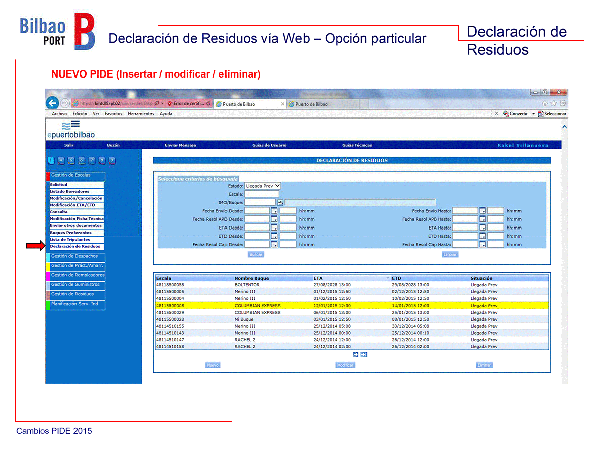Select numbered module icon 4

tap(61, 161)
